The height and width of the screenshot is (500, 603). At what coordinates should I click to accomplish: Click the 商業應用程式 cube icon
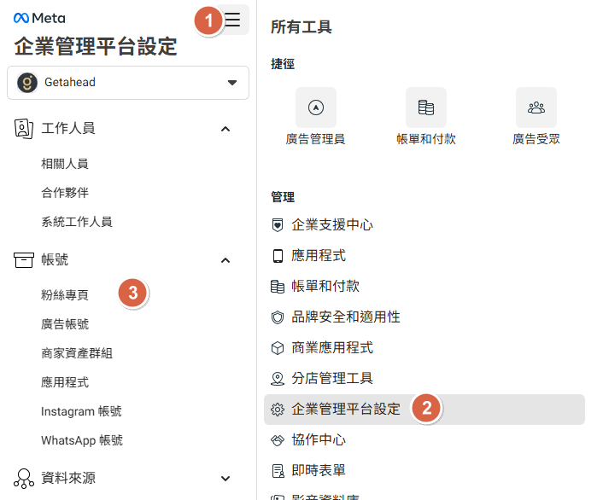(x=277, y=348)
